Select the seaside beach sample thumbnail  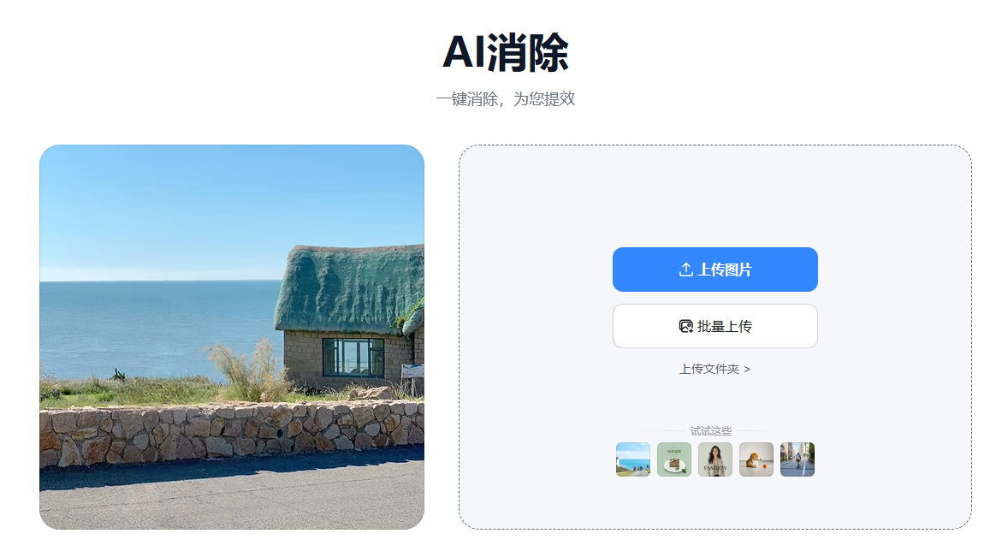(x=633, y=459)
